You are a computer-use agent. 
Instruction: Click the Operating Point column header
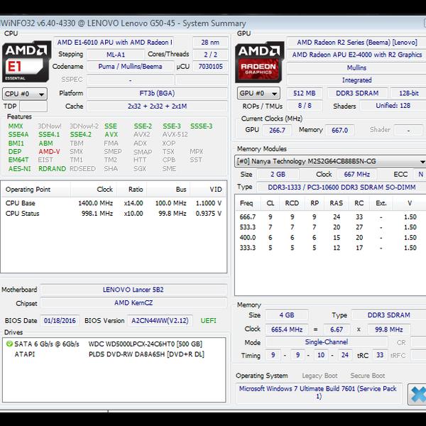35,190
